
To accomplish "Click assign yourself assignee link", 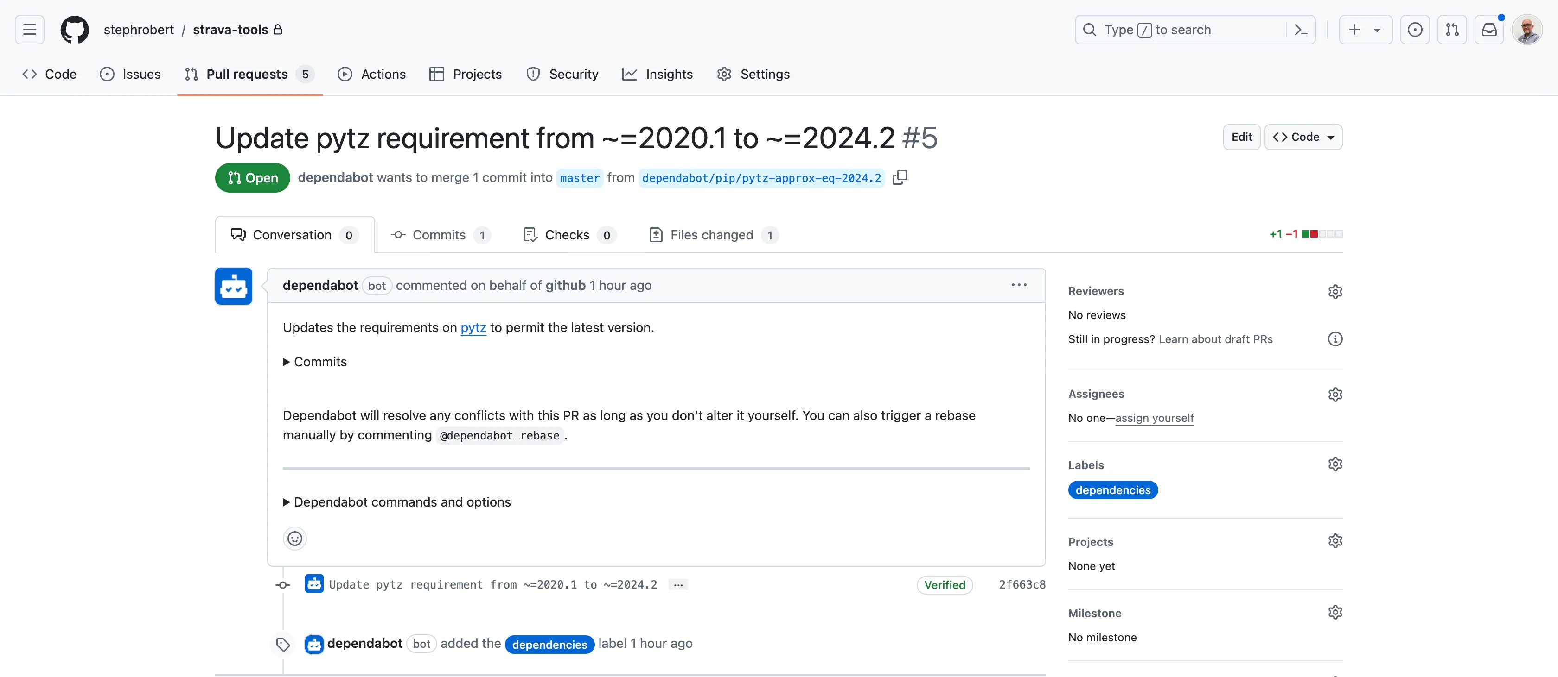I will [1155, 418].
